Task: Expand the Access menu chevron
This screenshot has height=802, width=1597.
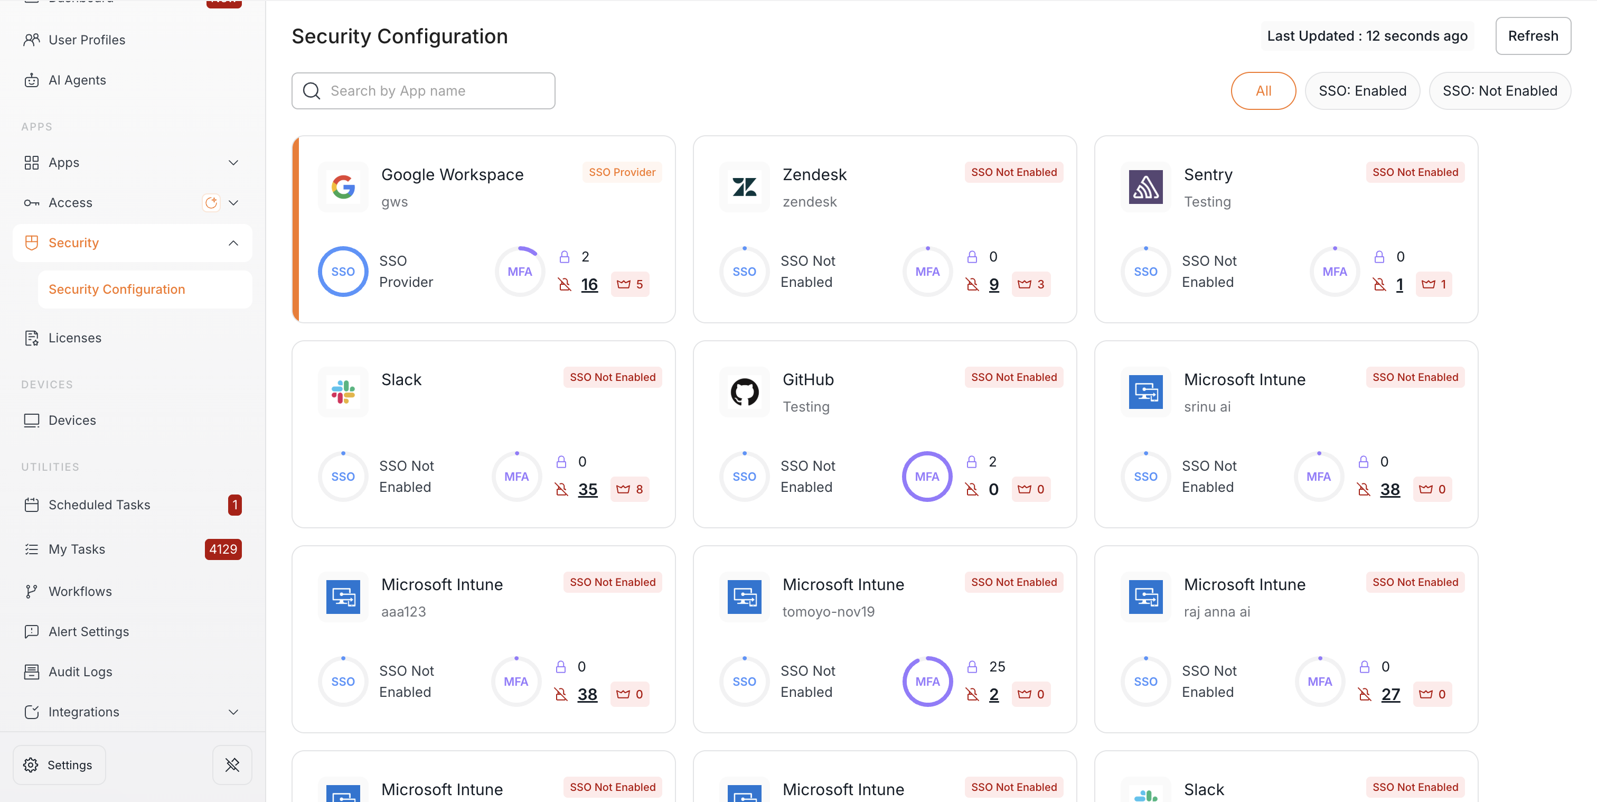Action: 233,203
